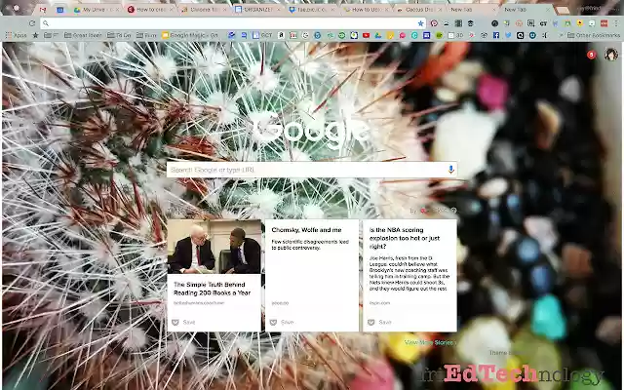The width and height of the screenshot is (624, 390).
Task: Open the GCT bookmark
Action: [262, 35]
